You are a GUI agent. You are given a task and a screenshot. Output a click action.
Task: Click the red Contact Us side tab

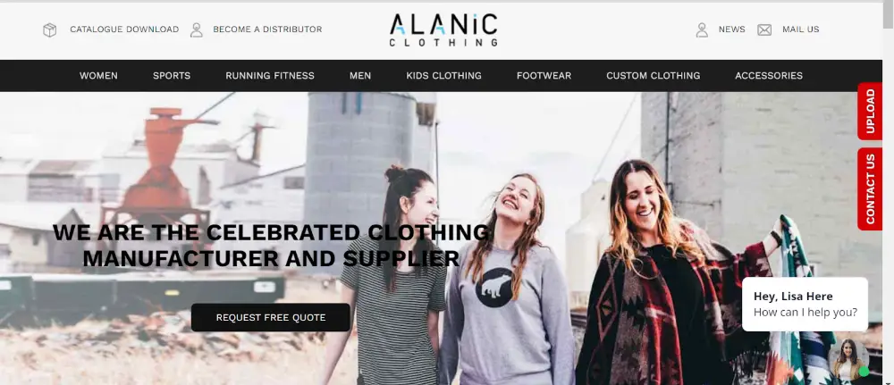click(870, 189)
